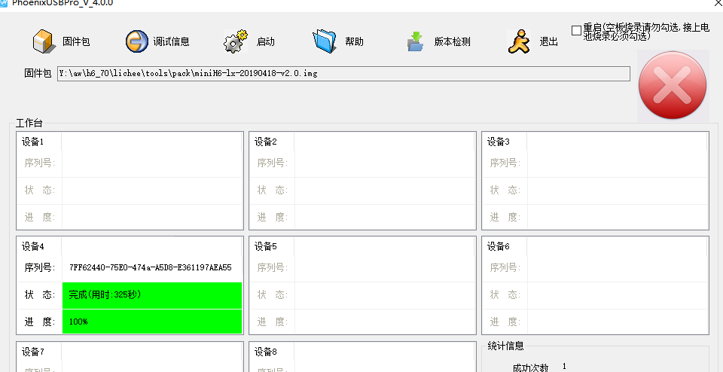Viewport: 723px width, 372px height.
Task: Click the 退出 running man icon
Action: pyautogui.click(x=519, y=41)
